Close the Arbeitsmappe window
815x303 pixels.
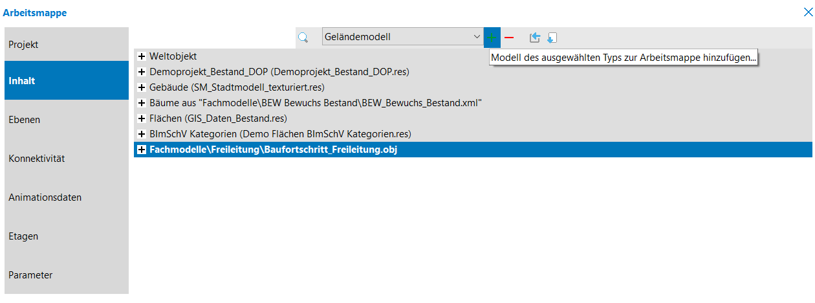tap(808, 12)
